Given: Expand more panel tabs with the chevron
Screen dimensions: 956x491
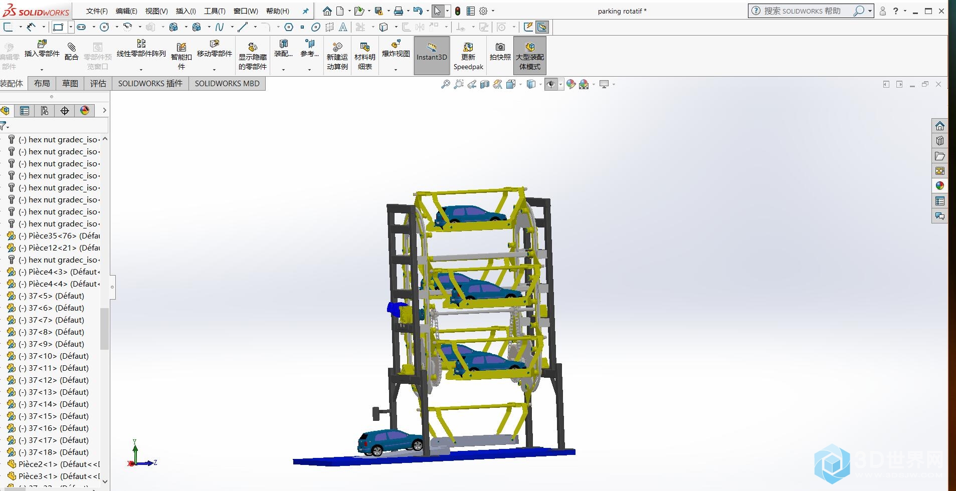Looking at the screenshot, I should (x=104, y=111).
